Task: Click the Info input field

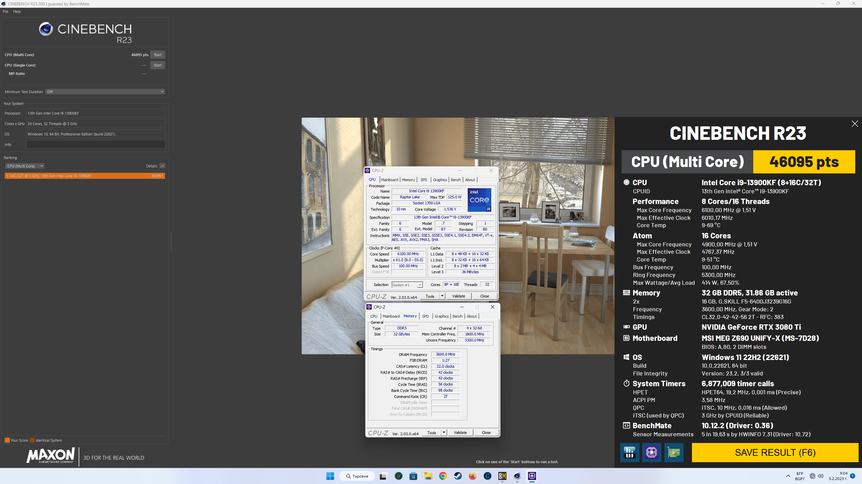Action: pos(96,145)
